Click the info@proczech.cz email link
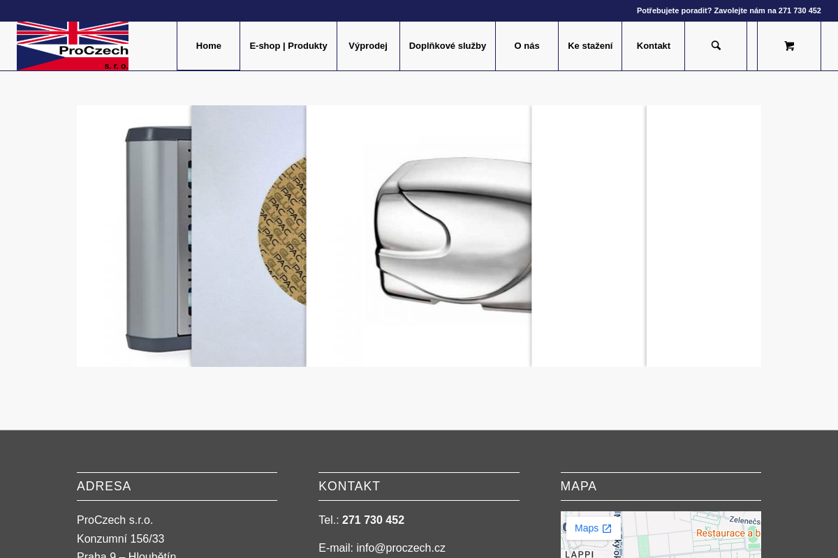838x558 pixels. [401, 548]
